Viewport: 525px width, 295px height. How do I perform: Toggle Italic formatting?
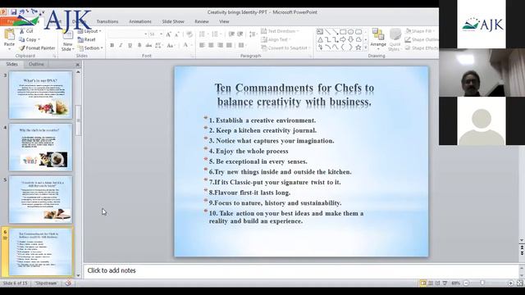(x=121, y=45)
